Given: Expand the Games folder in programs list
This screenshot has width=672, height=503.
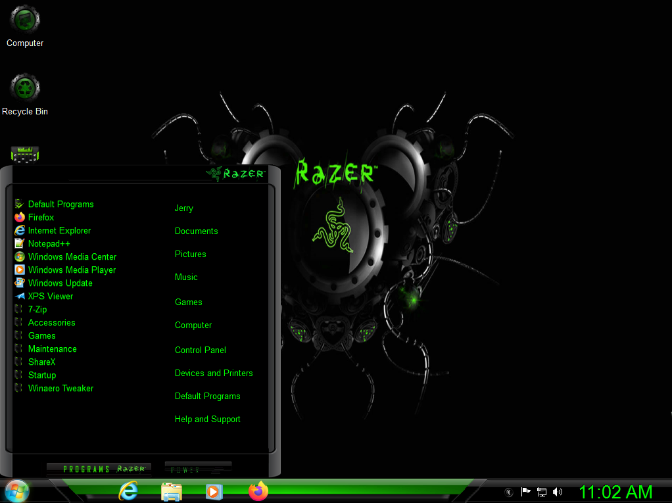Looking at the screenshot, I should click(35, 335).
